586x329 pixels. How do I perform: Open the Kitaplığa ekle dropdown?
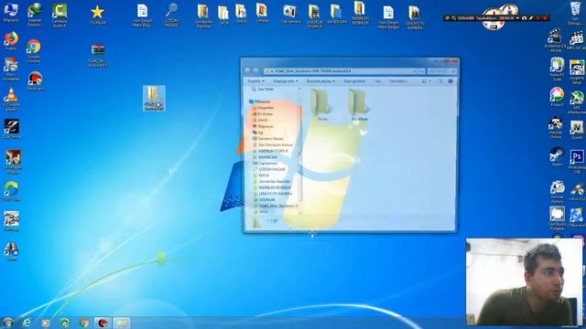click(x=285, y=81)
